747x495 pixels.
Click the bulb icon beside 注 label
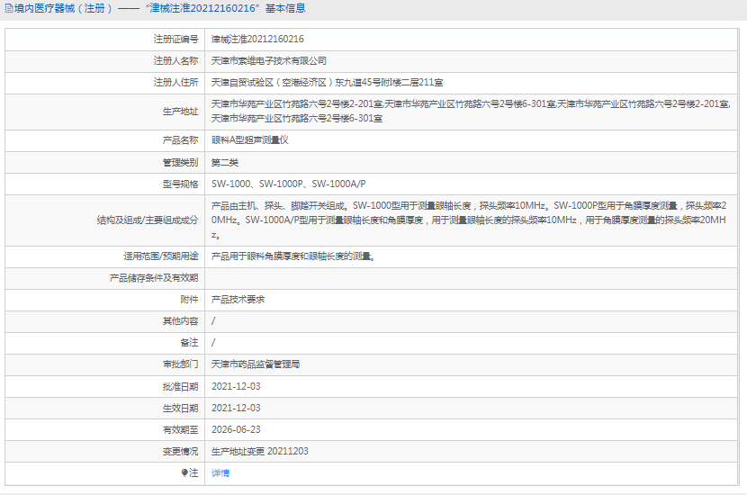click(x=184, y=472)
